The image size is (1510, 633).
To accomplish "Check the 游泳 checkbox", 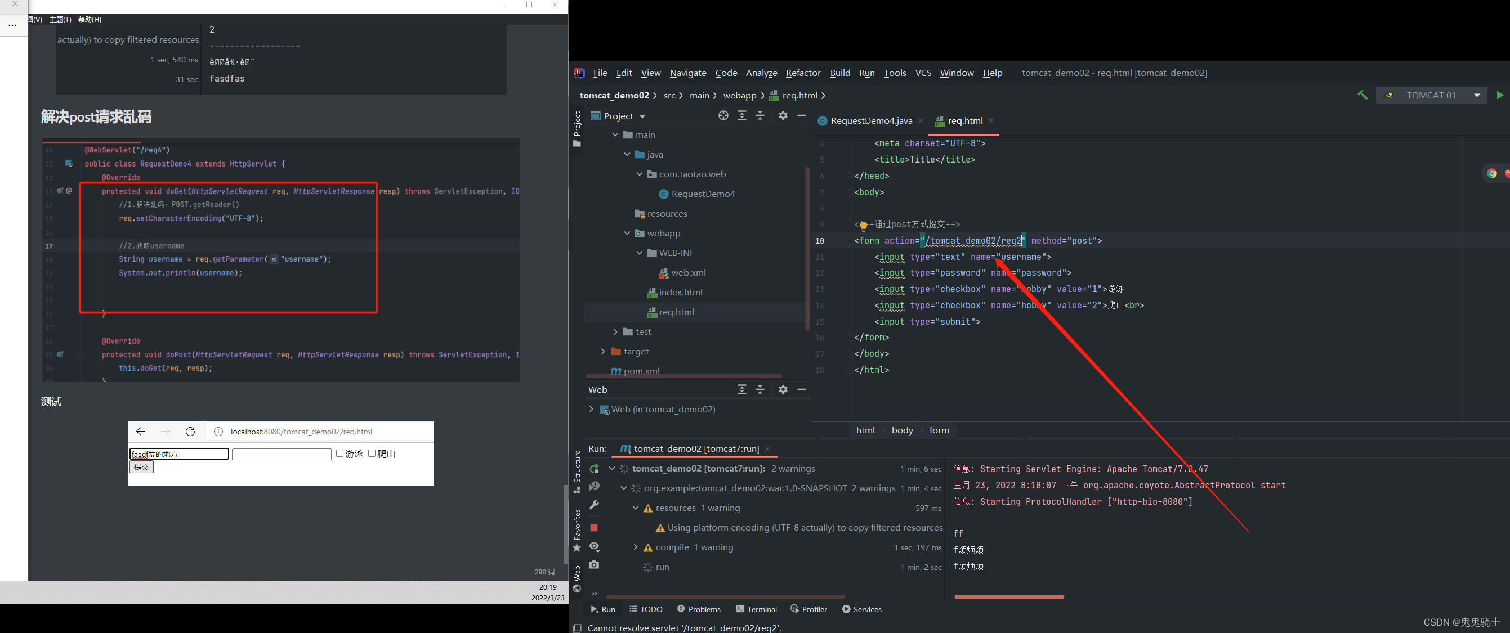I will tap(339, 454).
